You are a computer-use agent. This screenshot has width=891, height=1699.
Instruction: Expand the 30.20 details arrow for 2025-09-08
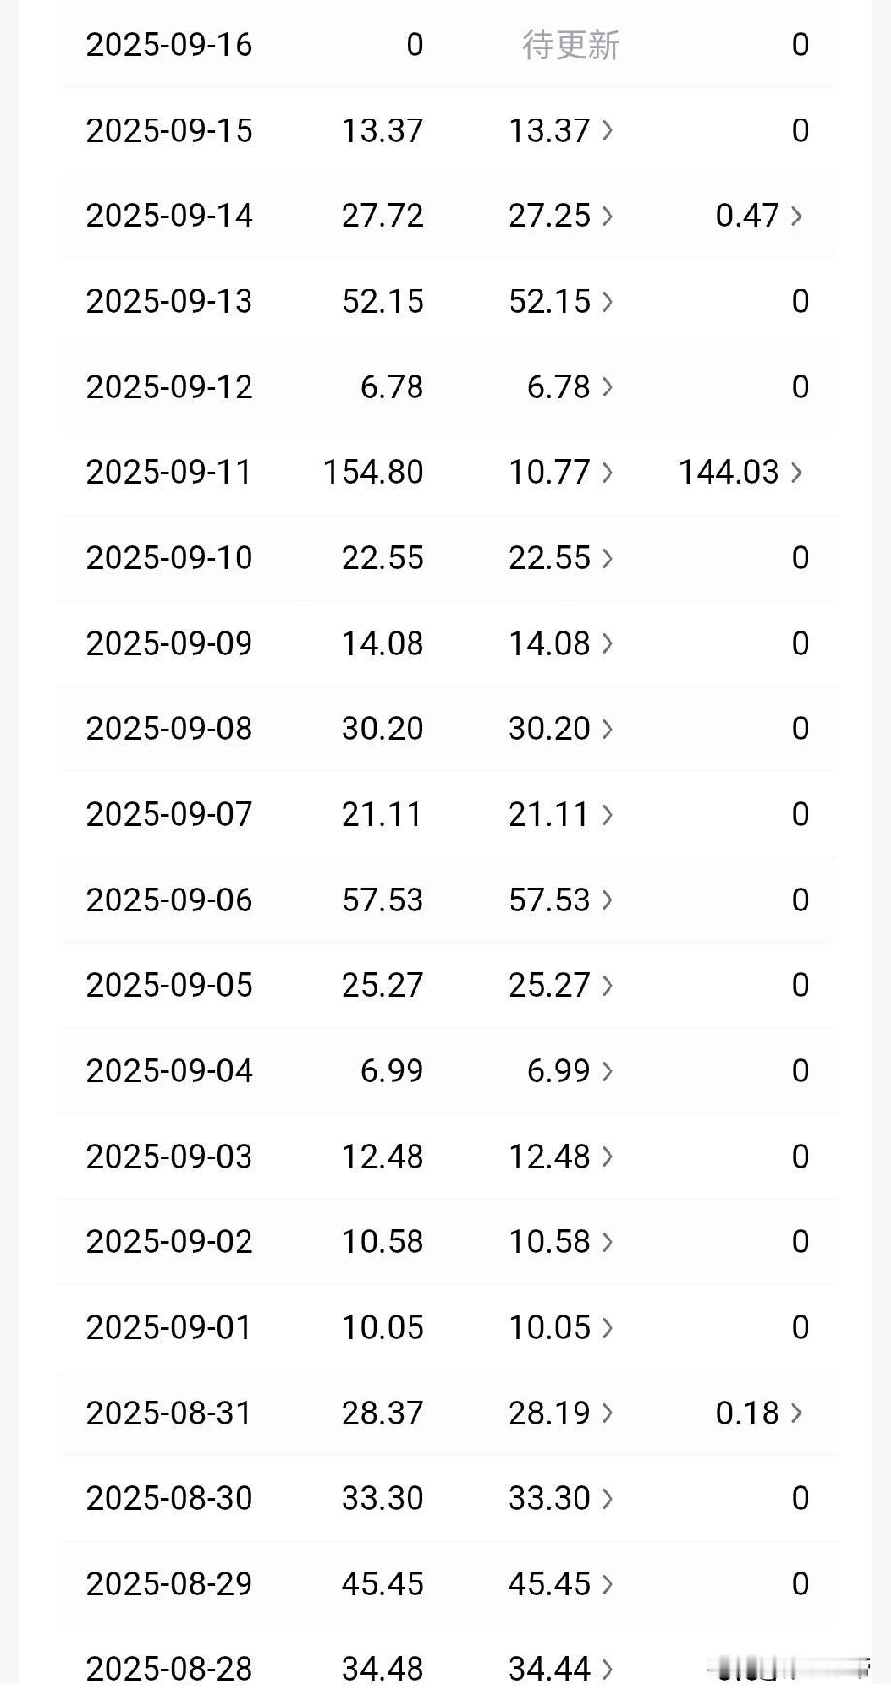(x=608, y=729)
